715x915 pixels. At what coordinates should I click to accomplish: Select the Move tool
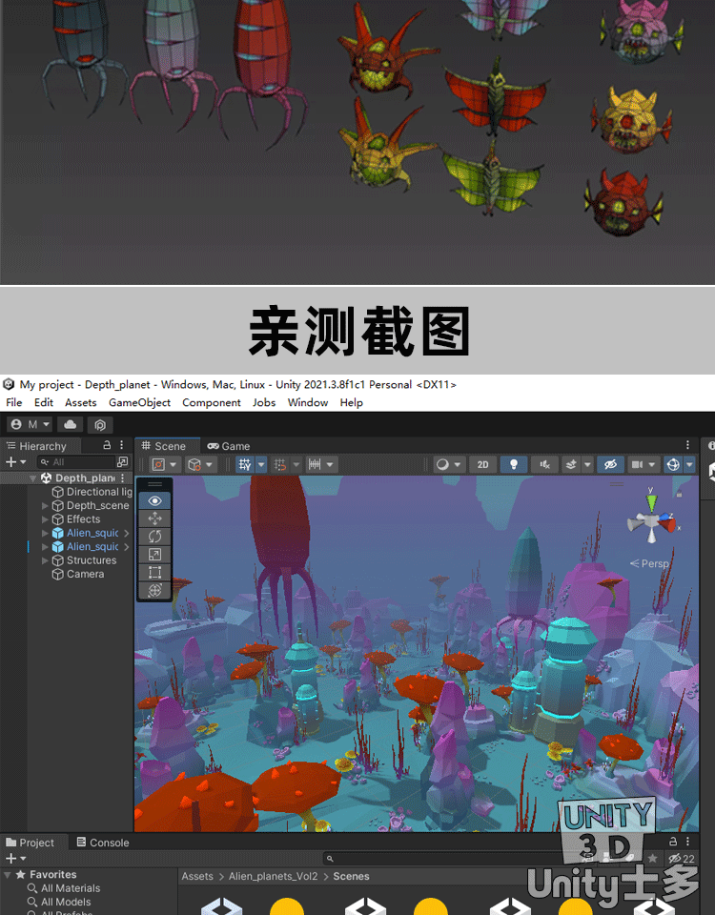[154, 518]
